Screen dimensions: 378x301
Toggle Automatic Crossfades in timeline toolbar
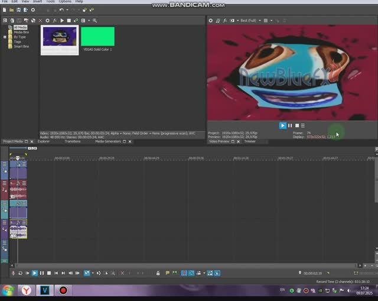(x=191, y=273)
